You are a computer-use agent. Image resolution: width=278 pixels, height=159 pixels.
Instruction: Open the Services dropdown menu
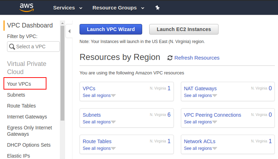point(68,8)
